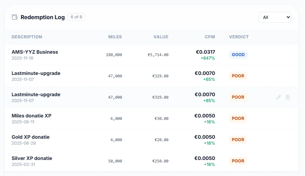
Task: Click the VALUE column header
Action: 161,37
